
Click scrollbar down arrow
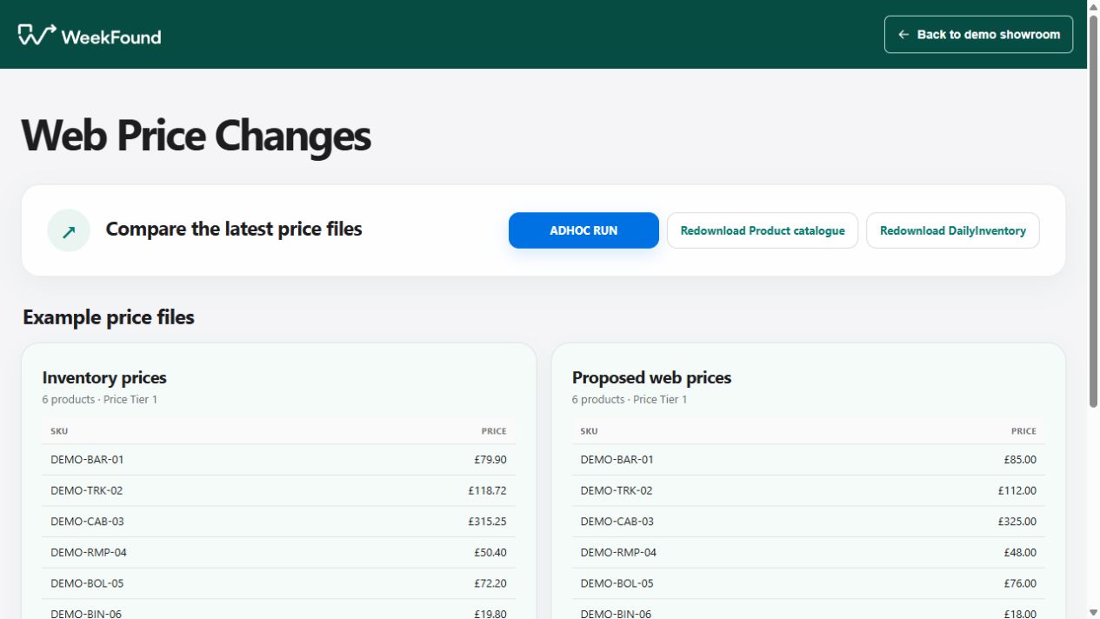click(x=1093, y=612)
